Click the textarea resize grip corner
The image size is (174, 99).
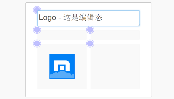coord(139,25)
